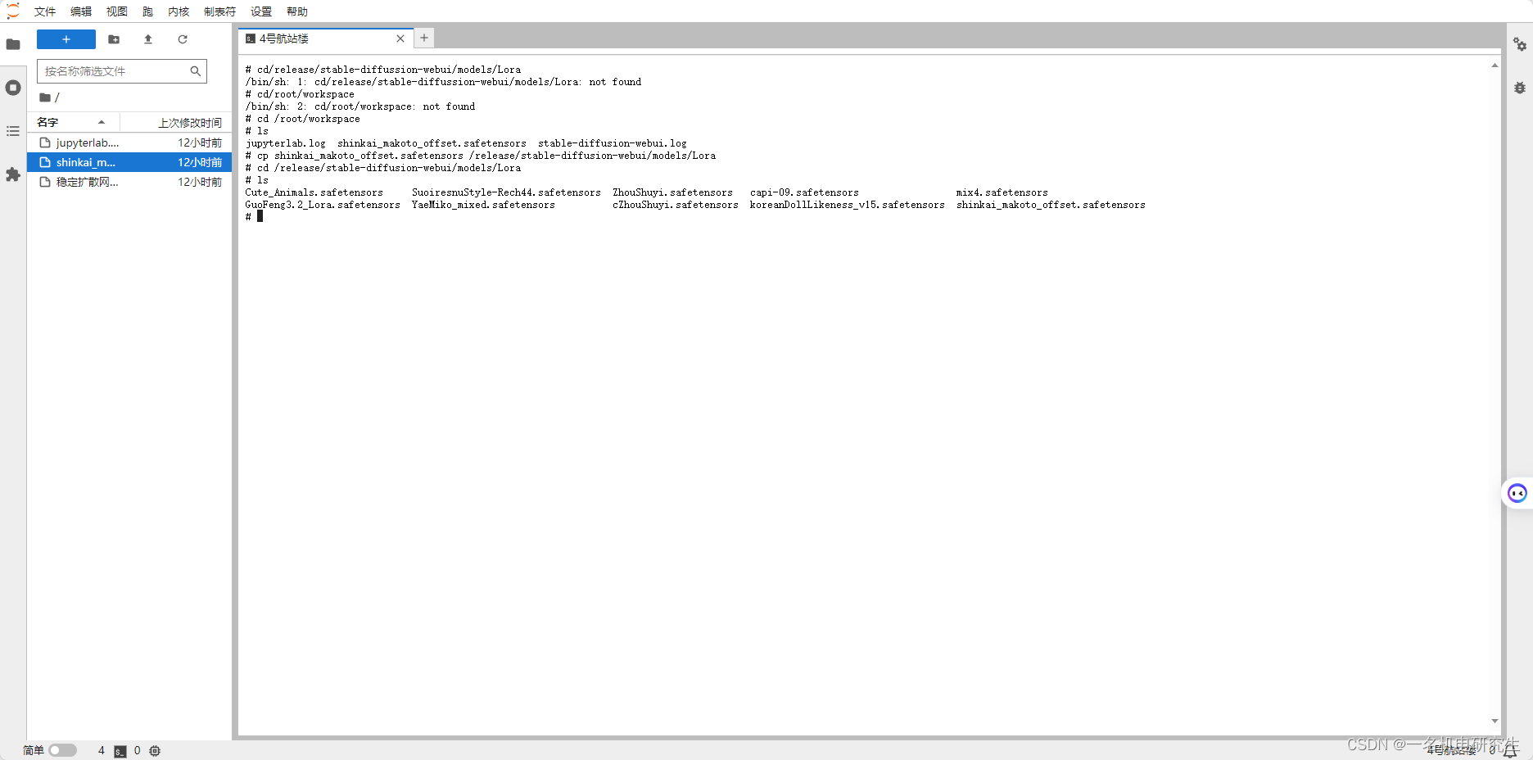Click the blue new launcher button
The image size is (1533, 760).
pyautogui.click(x=66, y=39)
